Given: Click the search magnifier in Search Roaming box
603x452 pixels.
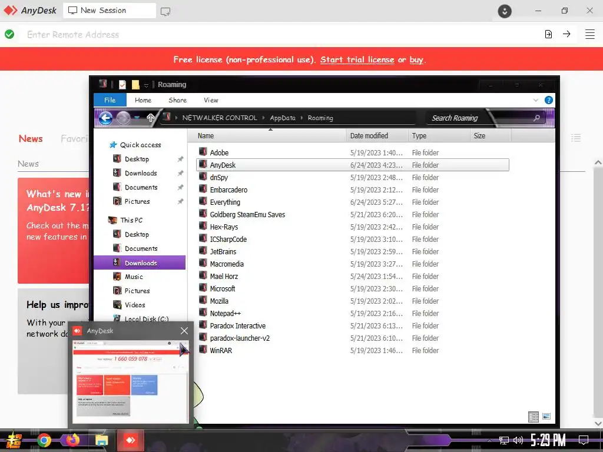Looking at the screenshot, I should 536,118.
